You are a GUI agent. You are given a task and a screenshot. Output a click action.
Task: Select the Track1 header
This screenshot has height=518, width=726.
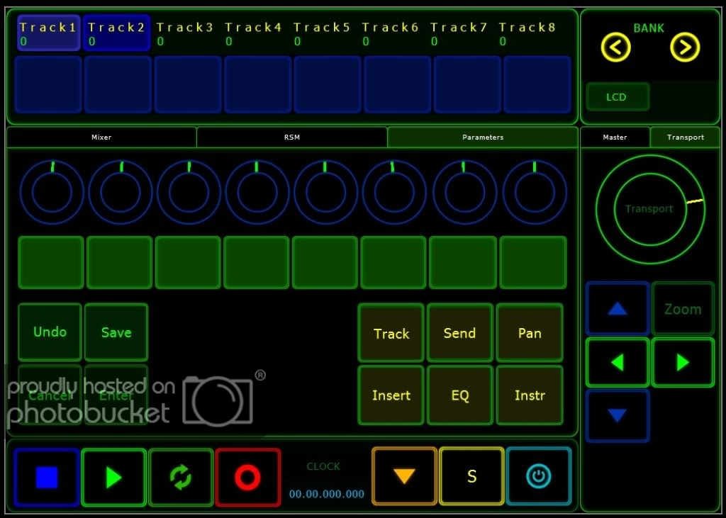coord(49,33)
